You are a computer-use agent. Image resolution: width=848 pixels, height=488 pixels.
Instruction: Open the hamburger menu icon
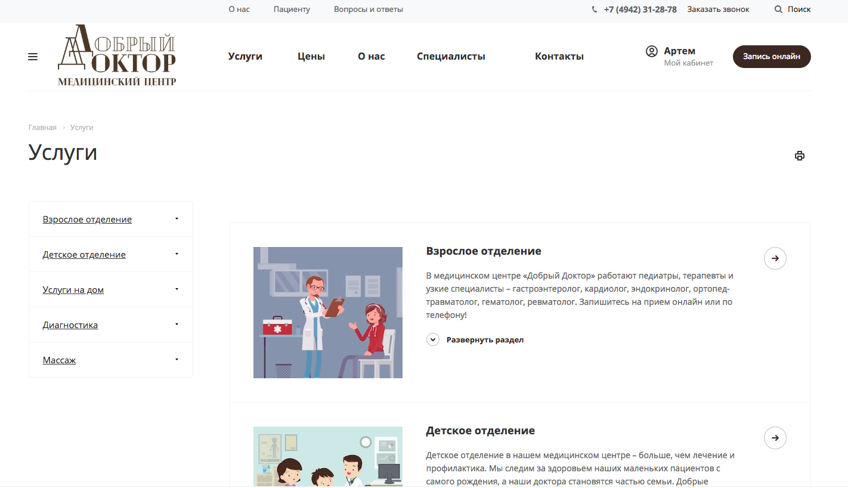[33, 57]
